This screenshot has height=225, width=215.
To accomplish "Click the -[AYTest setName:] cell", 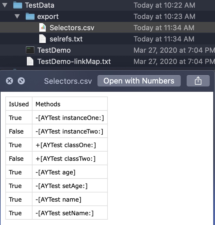I will [x=70, y=213].
